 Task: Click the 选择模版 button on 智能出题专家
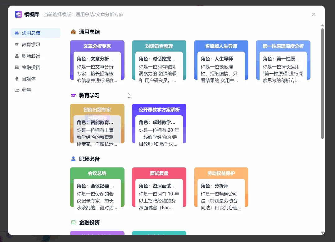pos(97,118)
